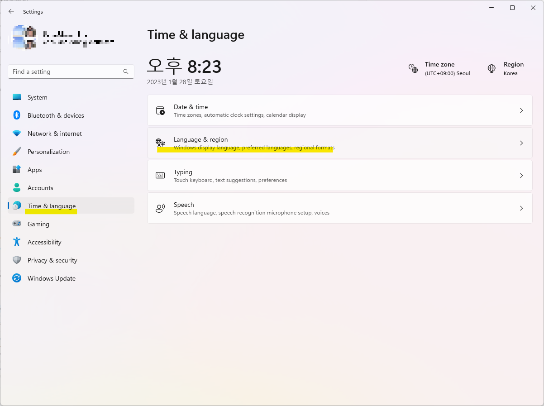Click the Time & language page heading
Viewport: 544px width, 406px height.
tap(196, 35)
